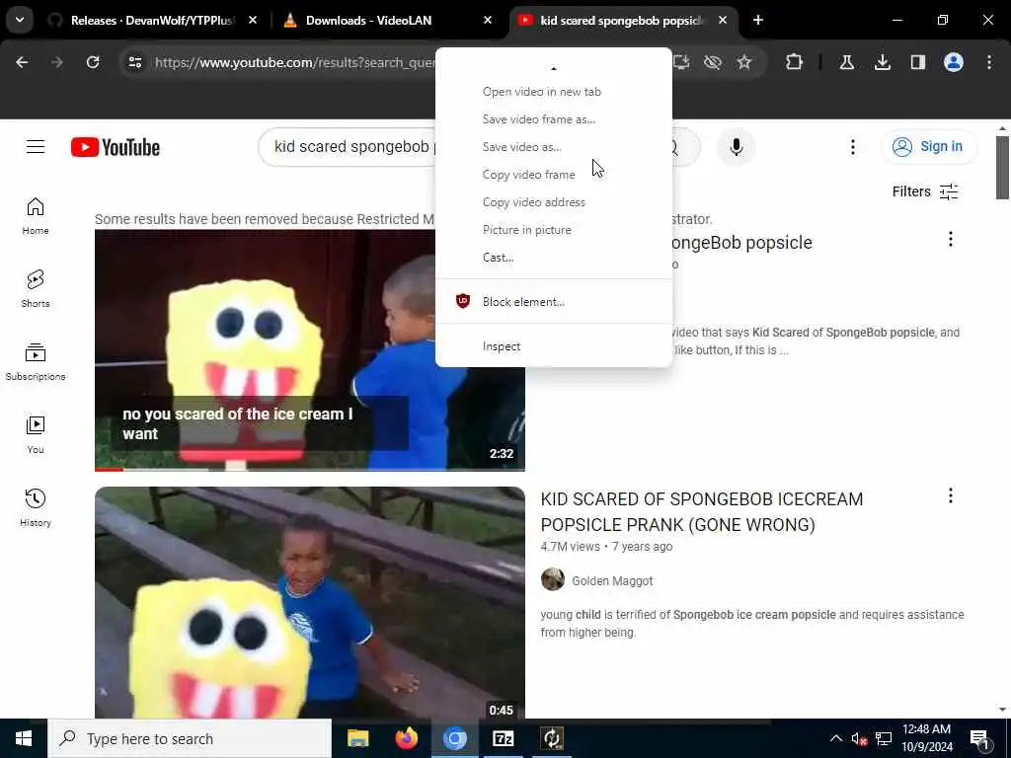The image size is (1011, 758).
Task: Open Golden Maggot channel link
Action: click(x=612, y=580)
